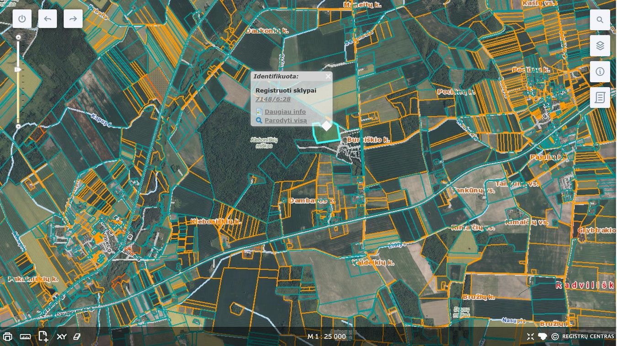
Task: Select the measure ruler tool
Action: pyautogui.click(x=25, y=336)
